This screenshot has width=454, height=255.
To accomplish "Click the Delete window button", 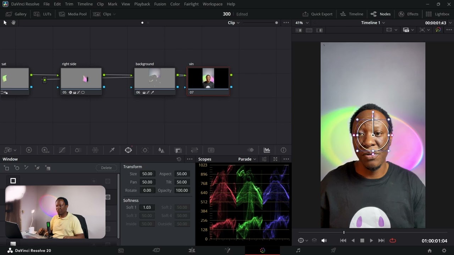I will (x=106, y=168).
